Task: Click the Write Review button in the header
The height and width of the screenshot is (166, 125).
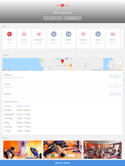Action: pos(72,18)
